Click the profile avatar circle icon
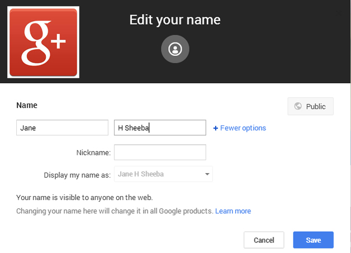This screenshot has width=351, height=253. (175, 49)
